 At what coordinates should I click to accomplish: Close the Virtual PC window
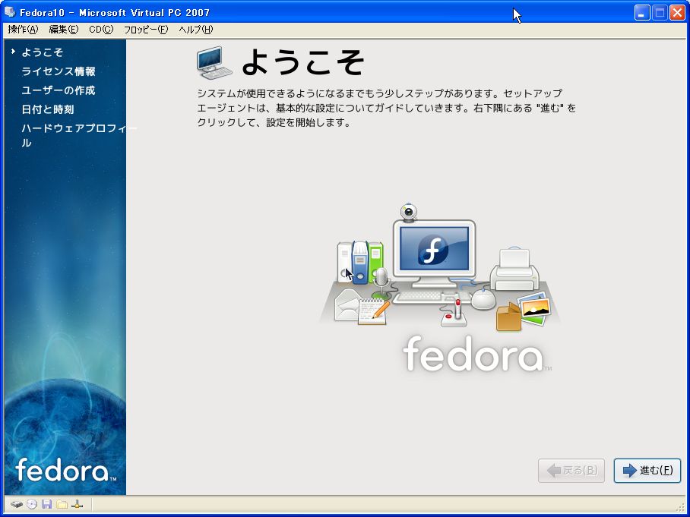click(x=677, y=12)
